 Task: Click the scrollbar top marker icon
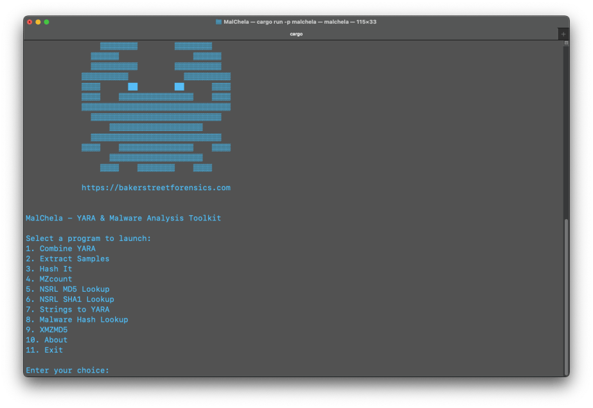[x=566, y=43]
